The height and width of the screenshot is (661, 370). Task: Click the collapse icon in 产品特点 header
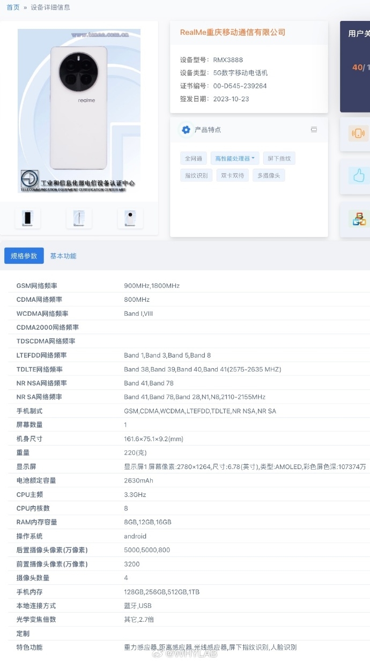tap(314, 130)
